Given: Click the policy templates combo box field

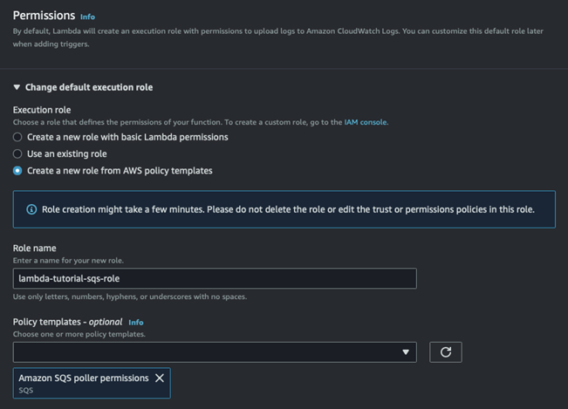Looking at the screenshot, I should click(215, 352).
